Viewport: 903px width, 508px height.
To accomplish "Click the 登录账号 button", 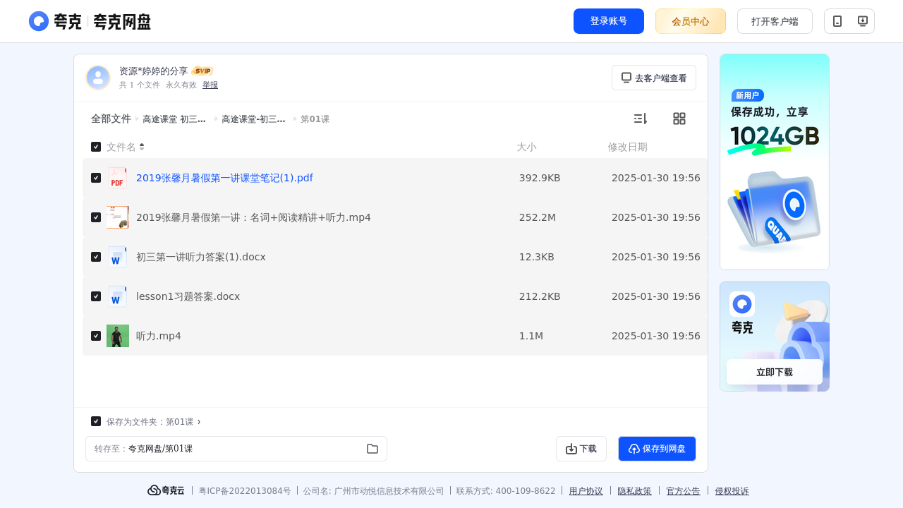I will [x=609, y=21].
